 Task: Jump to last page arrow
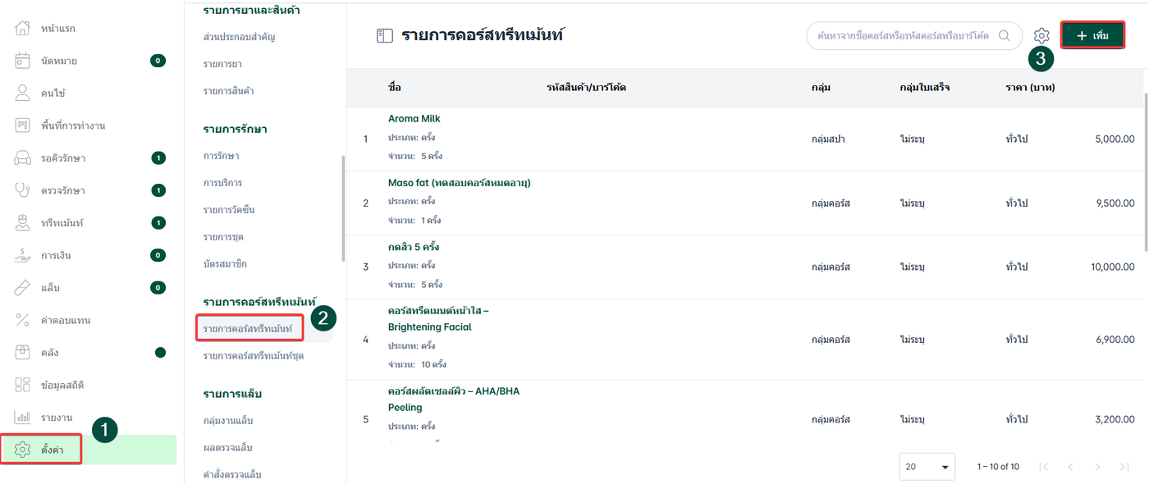point(1124,467)
